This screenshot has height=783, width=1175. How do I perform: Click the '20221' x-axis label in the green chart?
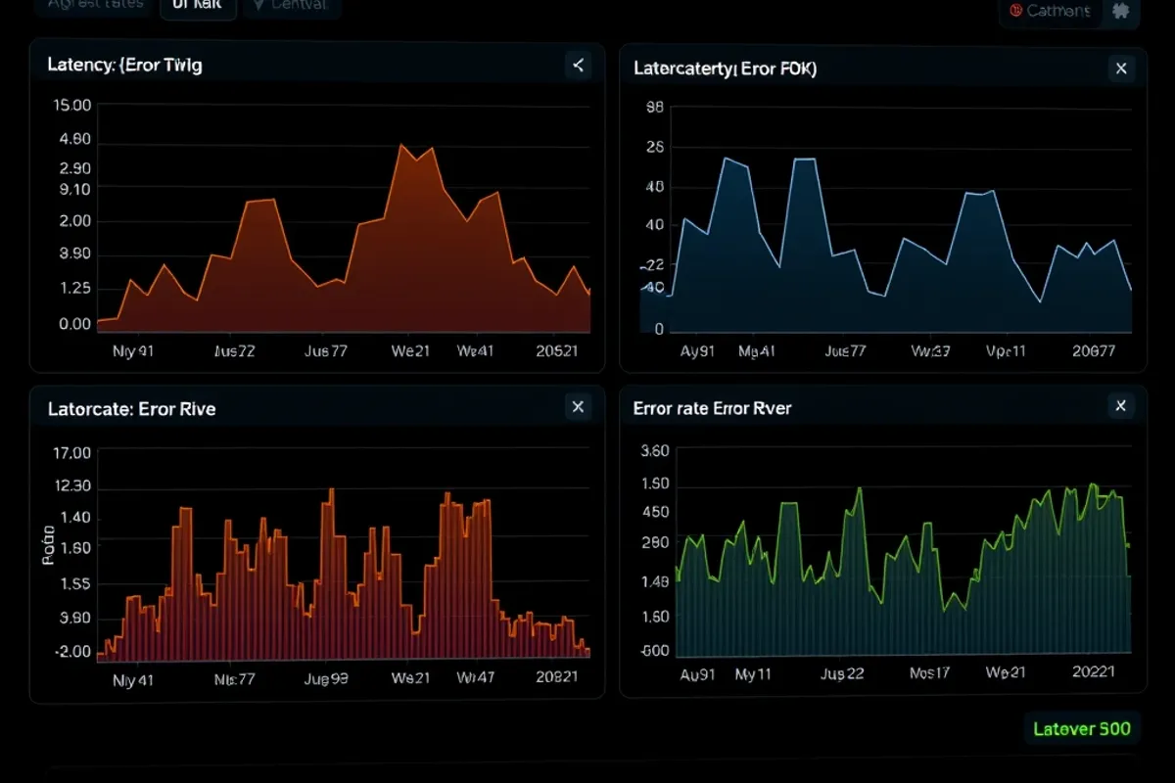(x=1094, y=673)
